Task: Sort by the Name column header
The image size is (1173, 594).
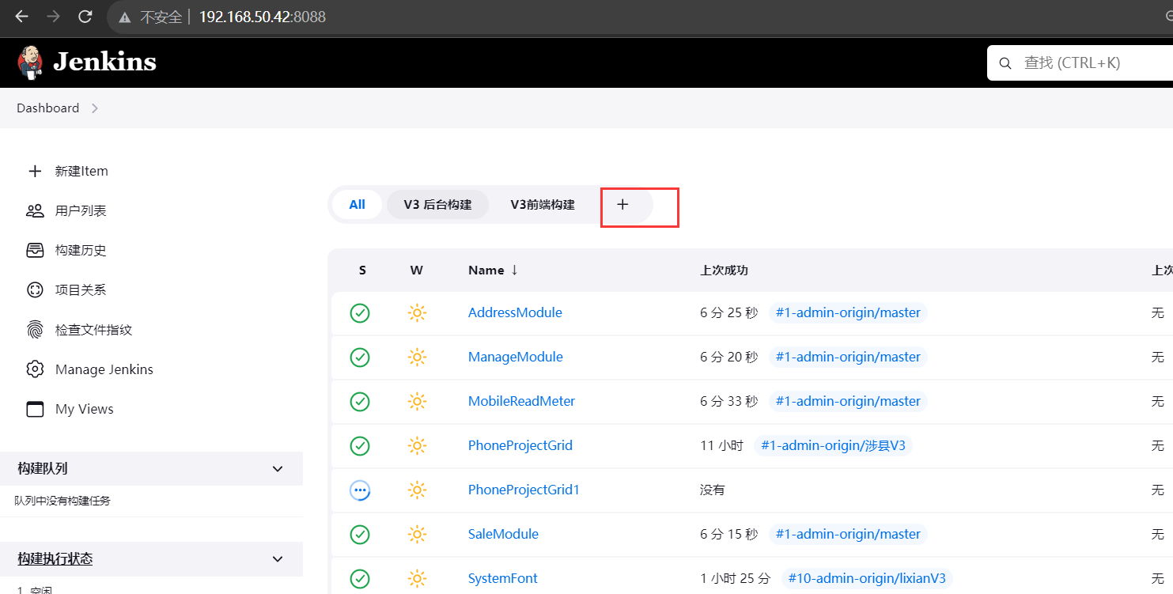Action: tap(493, 271)
